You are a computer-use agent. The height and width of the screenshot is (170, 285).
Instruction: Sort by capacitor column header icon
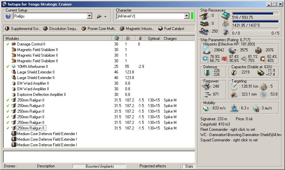pyautogui.click(x=140, y=38)
